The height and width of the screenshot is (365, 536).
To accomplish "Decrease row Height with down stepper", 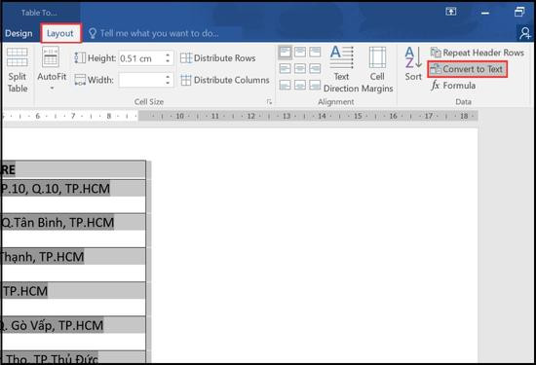I will tap(168, 61).
